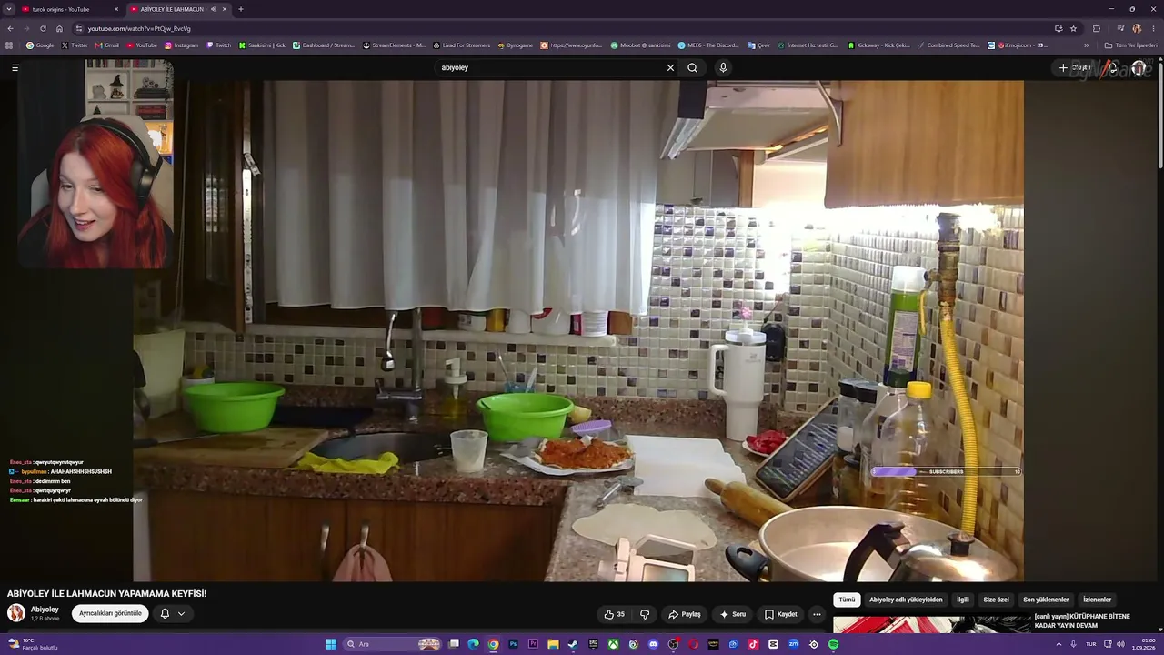Open the Twitch bookmark
The height and width of the screenshot is (655, 1164).
tap(218, 45)
